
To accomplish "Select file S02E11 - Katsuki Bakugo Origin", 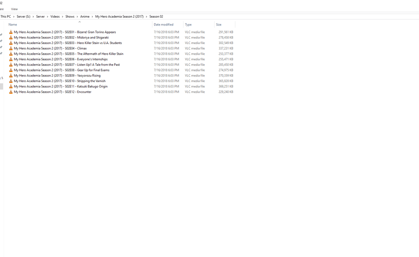I will coord(61,86).
